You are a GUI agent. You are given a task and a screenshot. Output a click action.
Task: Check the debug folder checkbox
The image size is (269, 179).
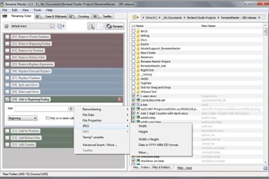pos(133,35)
